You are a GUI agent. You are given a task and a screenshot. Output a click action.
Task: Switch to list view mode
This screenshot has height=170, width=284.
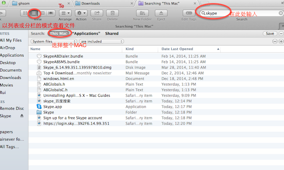[x=34, y=13]
